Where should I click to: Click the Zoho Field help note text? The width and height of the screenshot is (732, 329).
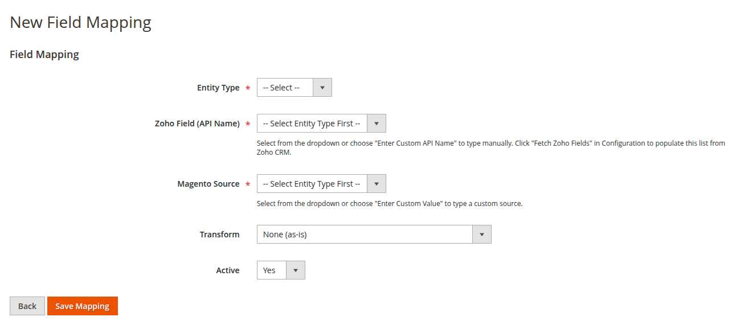[x=491, y=148]
